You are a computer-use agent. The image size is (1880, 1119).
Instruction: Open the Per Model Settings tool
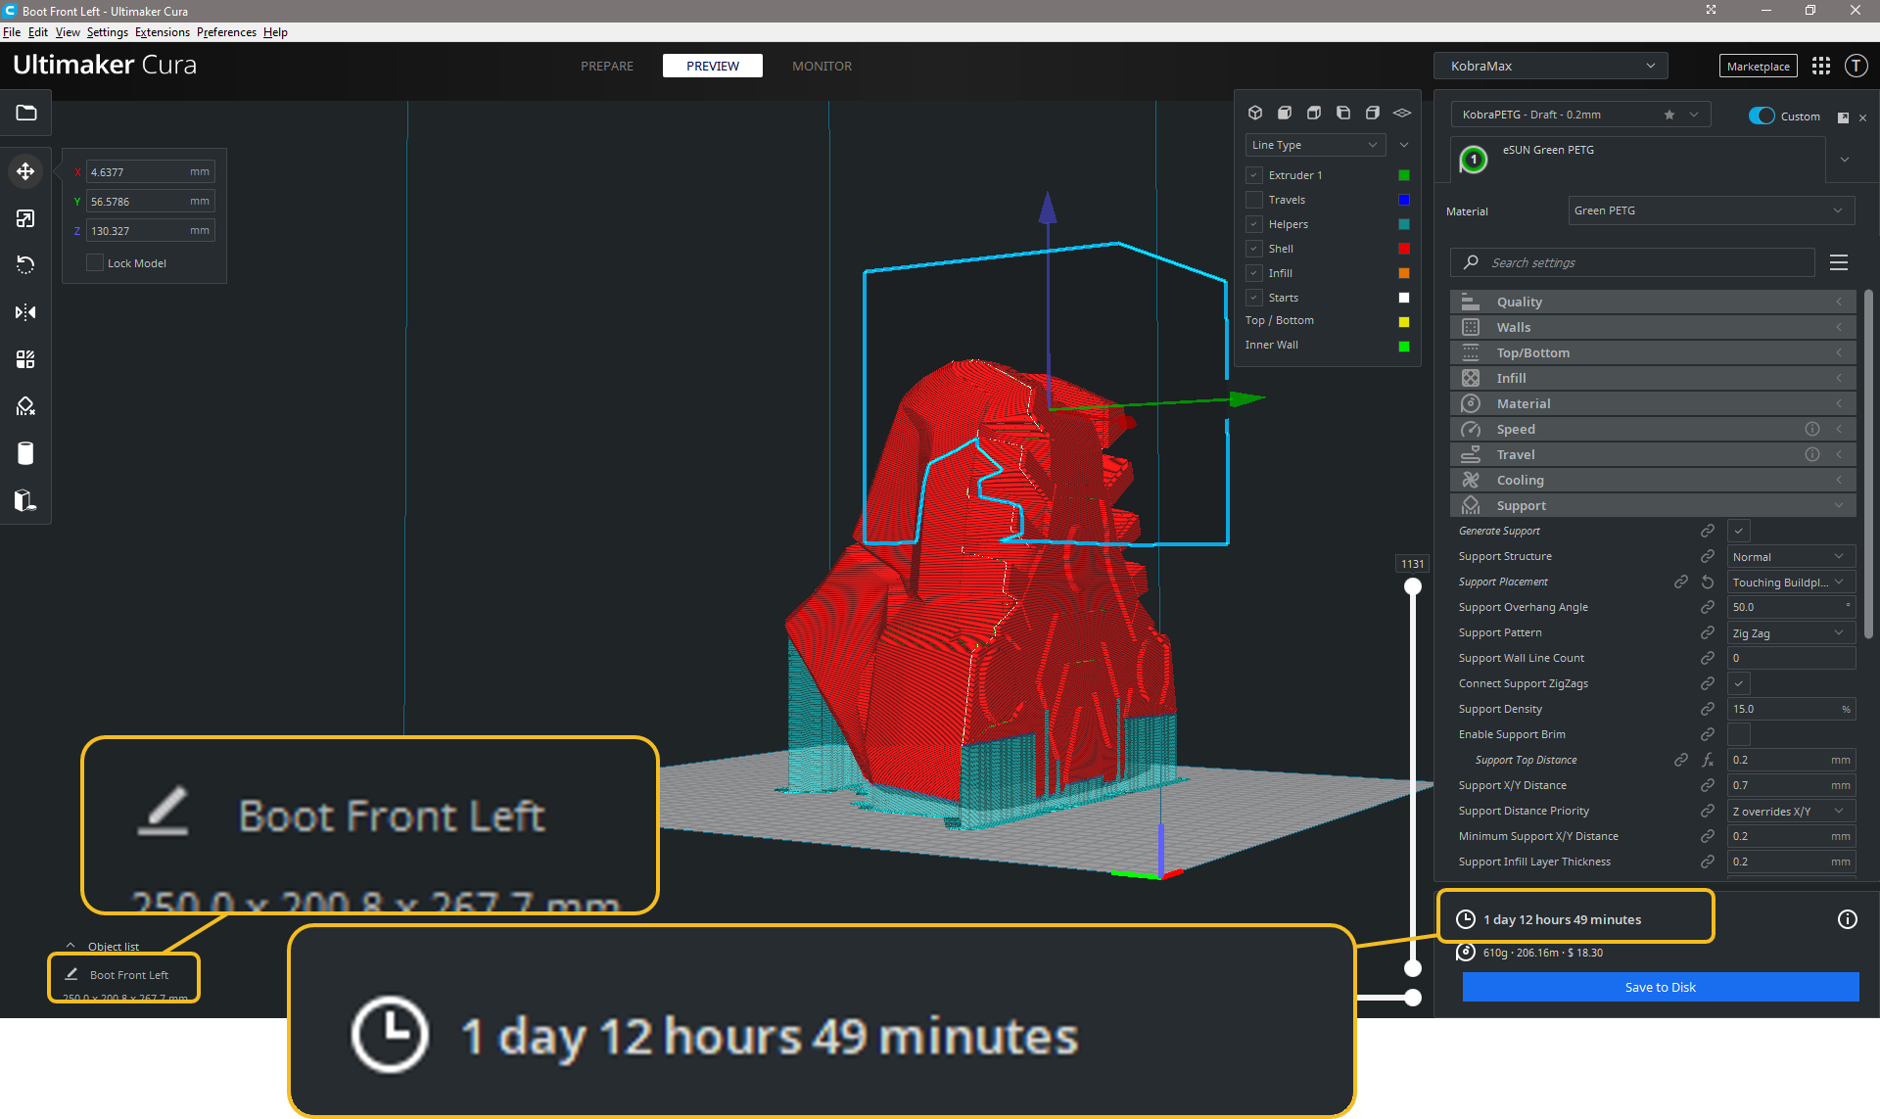coord(25,359)
